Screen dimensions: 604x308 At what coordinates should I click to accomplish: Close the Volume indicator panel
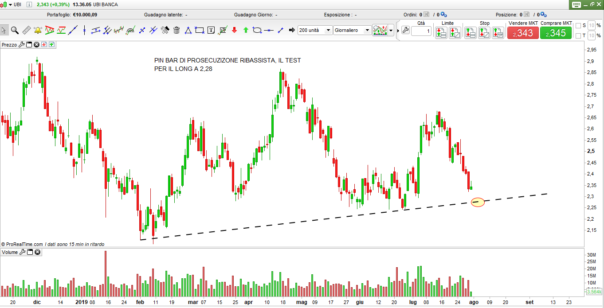38,252
